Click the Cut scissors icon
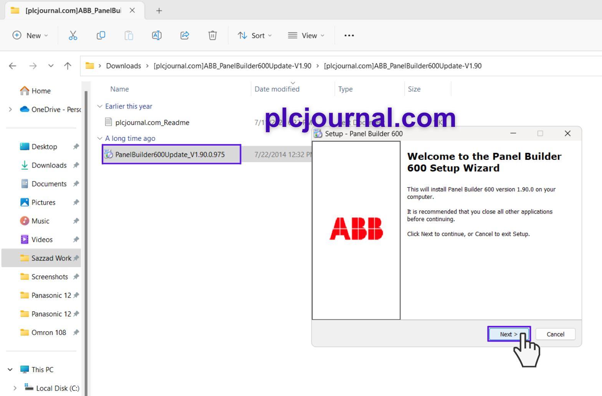Image resolution: width=602 pixels, height=396 pixels. pyautogui.click(x=73, y=35)
